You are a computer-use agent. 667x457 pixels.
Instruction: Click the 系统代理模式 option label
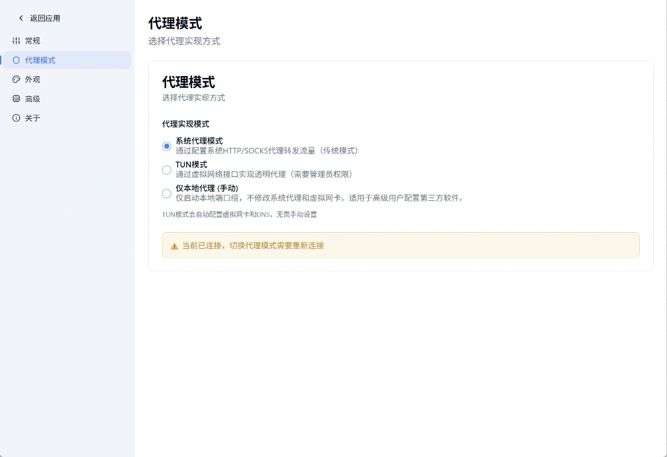(x=199, y=141)
